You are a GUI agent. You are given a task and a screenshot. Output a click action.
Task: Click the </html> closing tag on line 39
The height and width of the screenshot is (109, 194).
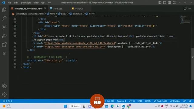[26, 68]
